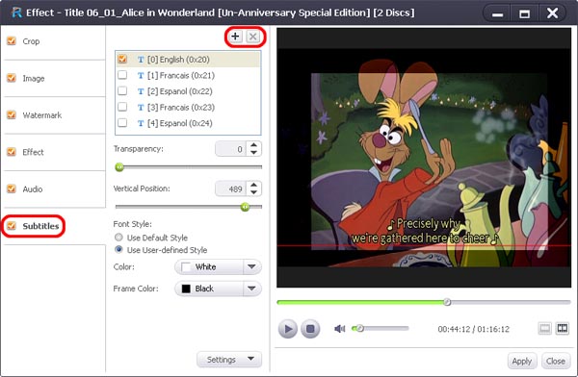
Task: Maximize the Effect window
Action: (x=524, y=13)
